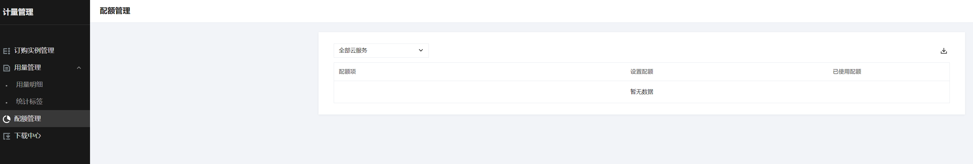
Task: Select 配额管理 text in the sidebar
Action: tap(28, 119)
